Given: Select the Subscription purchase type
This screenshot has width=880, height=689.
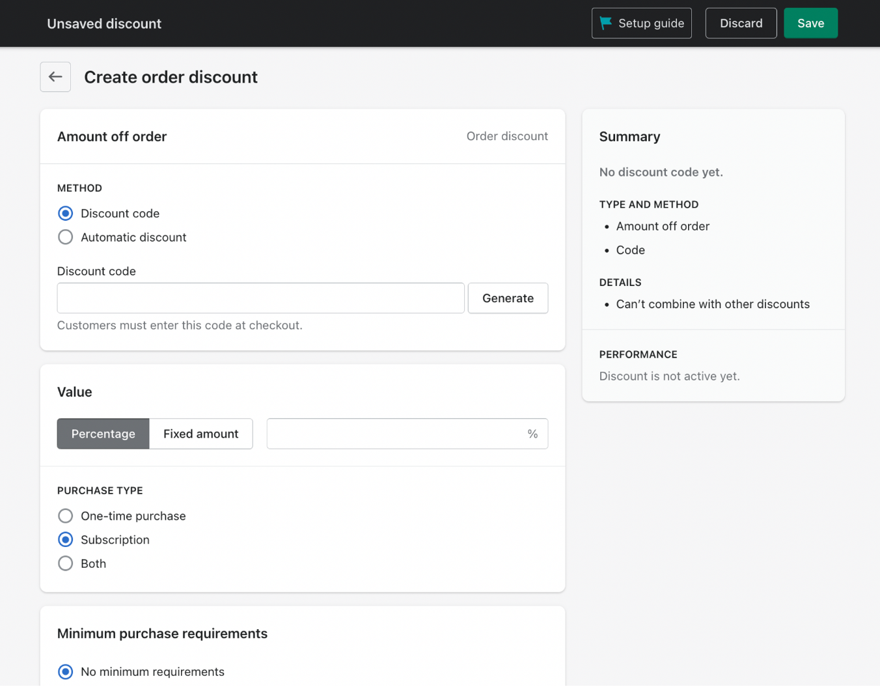Looking at the screenshot, I should click(x=66, y=540).
